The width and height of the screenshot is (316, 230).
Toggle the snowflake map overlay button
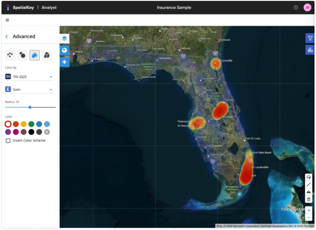(64, 62)
